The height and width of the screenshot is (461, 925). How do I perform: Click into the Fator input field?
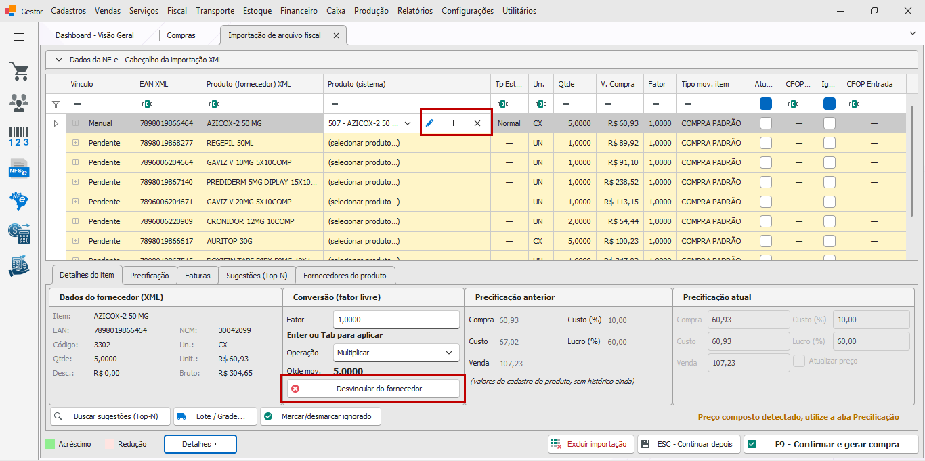coord(397,320)
